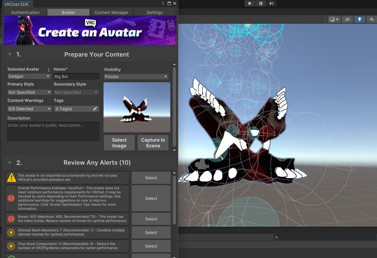Click the humanoid rig warning triangle icon
Screen dimensions: 377x258
[x=11, y=177]
